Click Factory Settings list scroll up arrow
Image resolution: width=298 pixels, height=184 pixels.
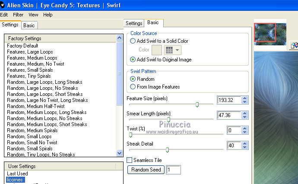point(119,38)
